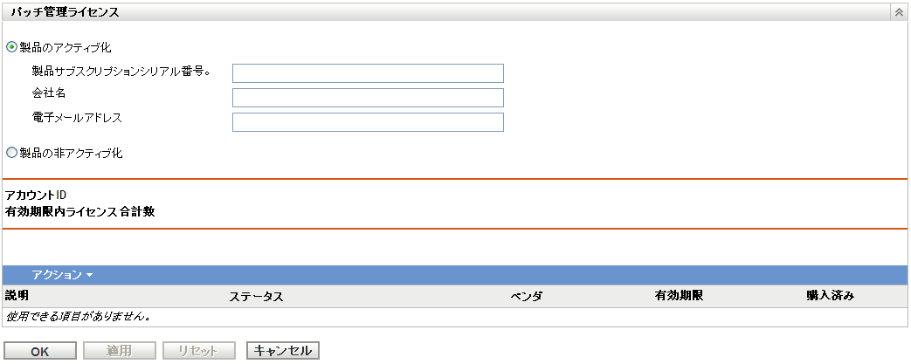Viewport: 911px width, 364px height.
Task: Click the リセット button
Action: (200, 351)
